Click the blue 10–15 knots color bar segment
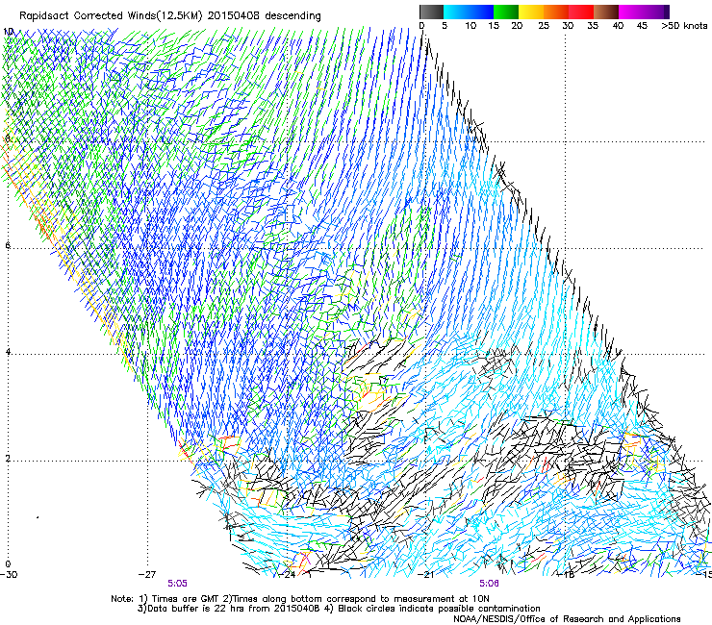Screen dimensions: 712x625 481,12
